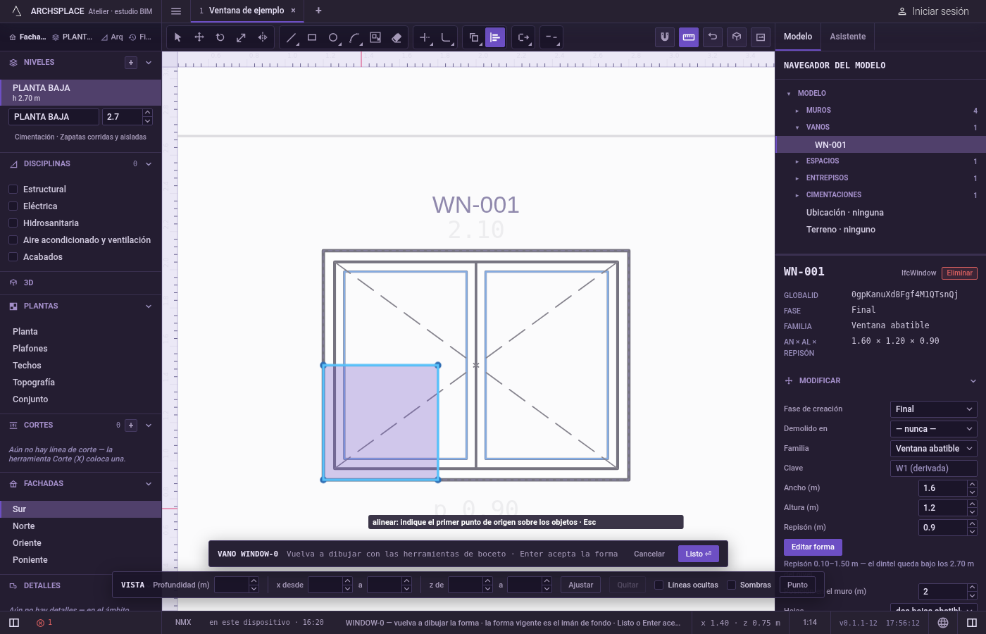This screenshot has width=986, height=634.
Task: Add a new tab with plus
Action: (x=318, y=11)
